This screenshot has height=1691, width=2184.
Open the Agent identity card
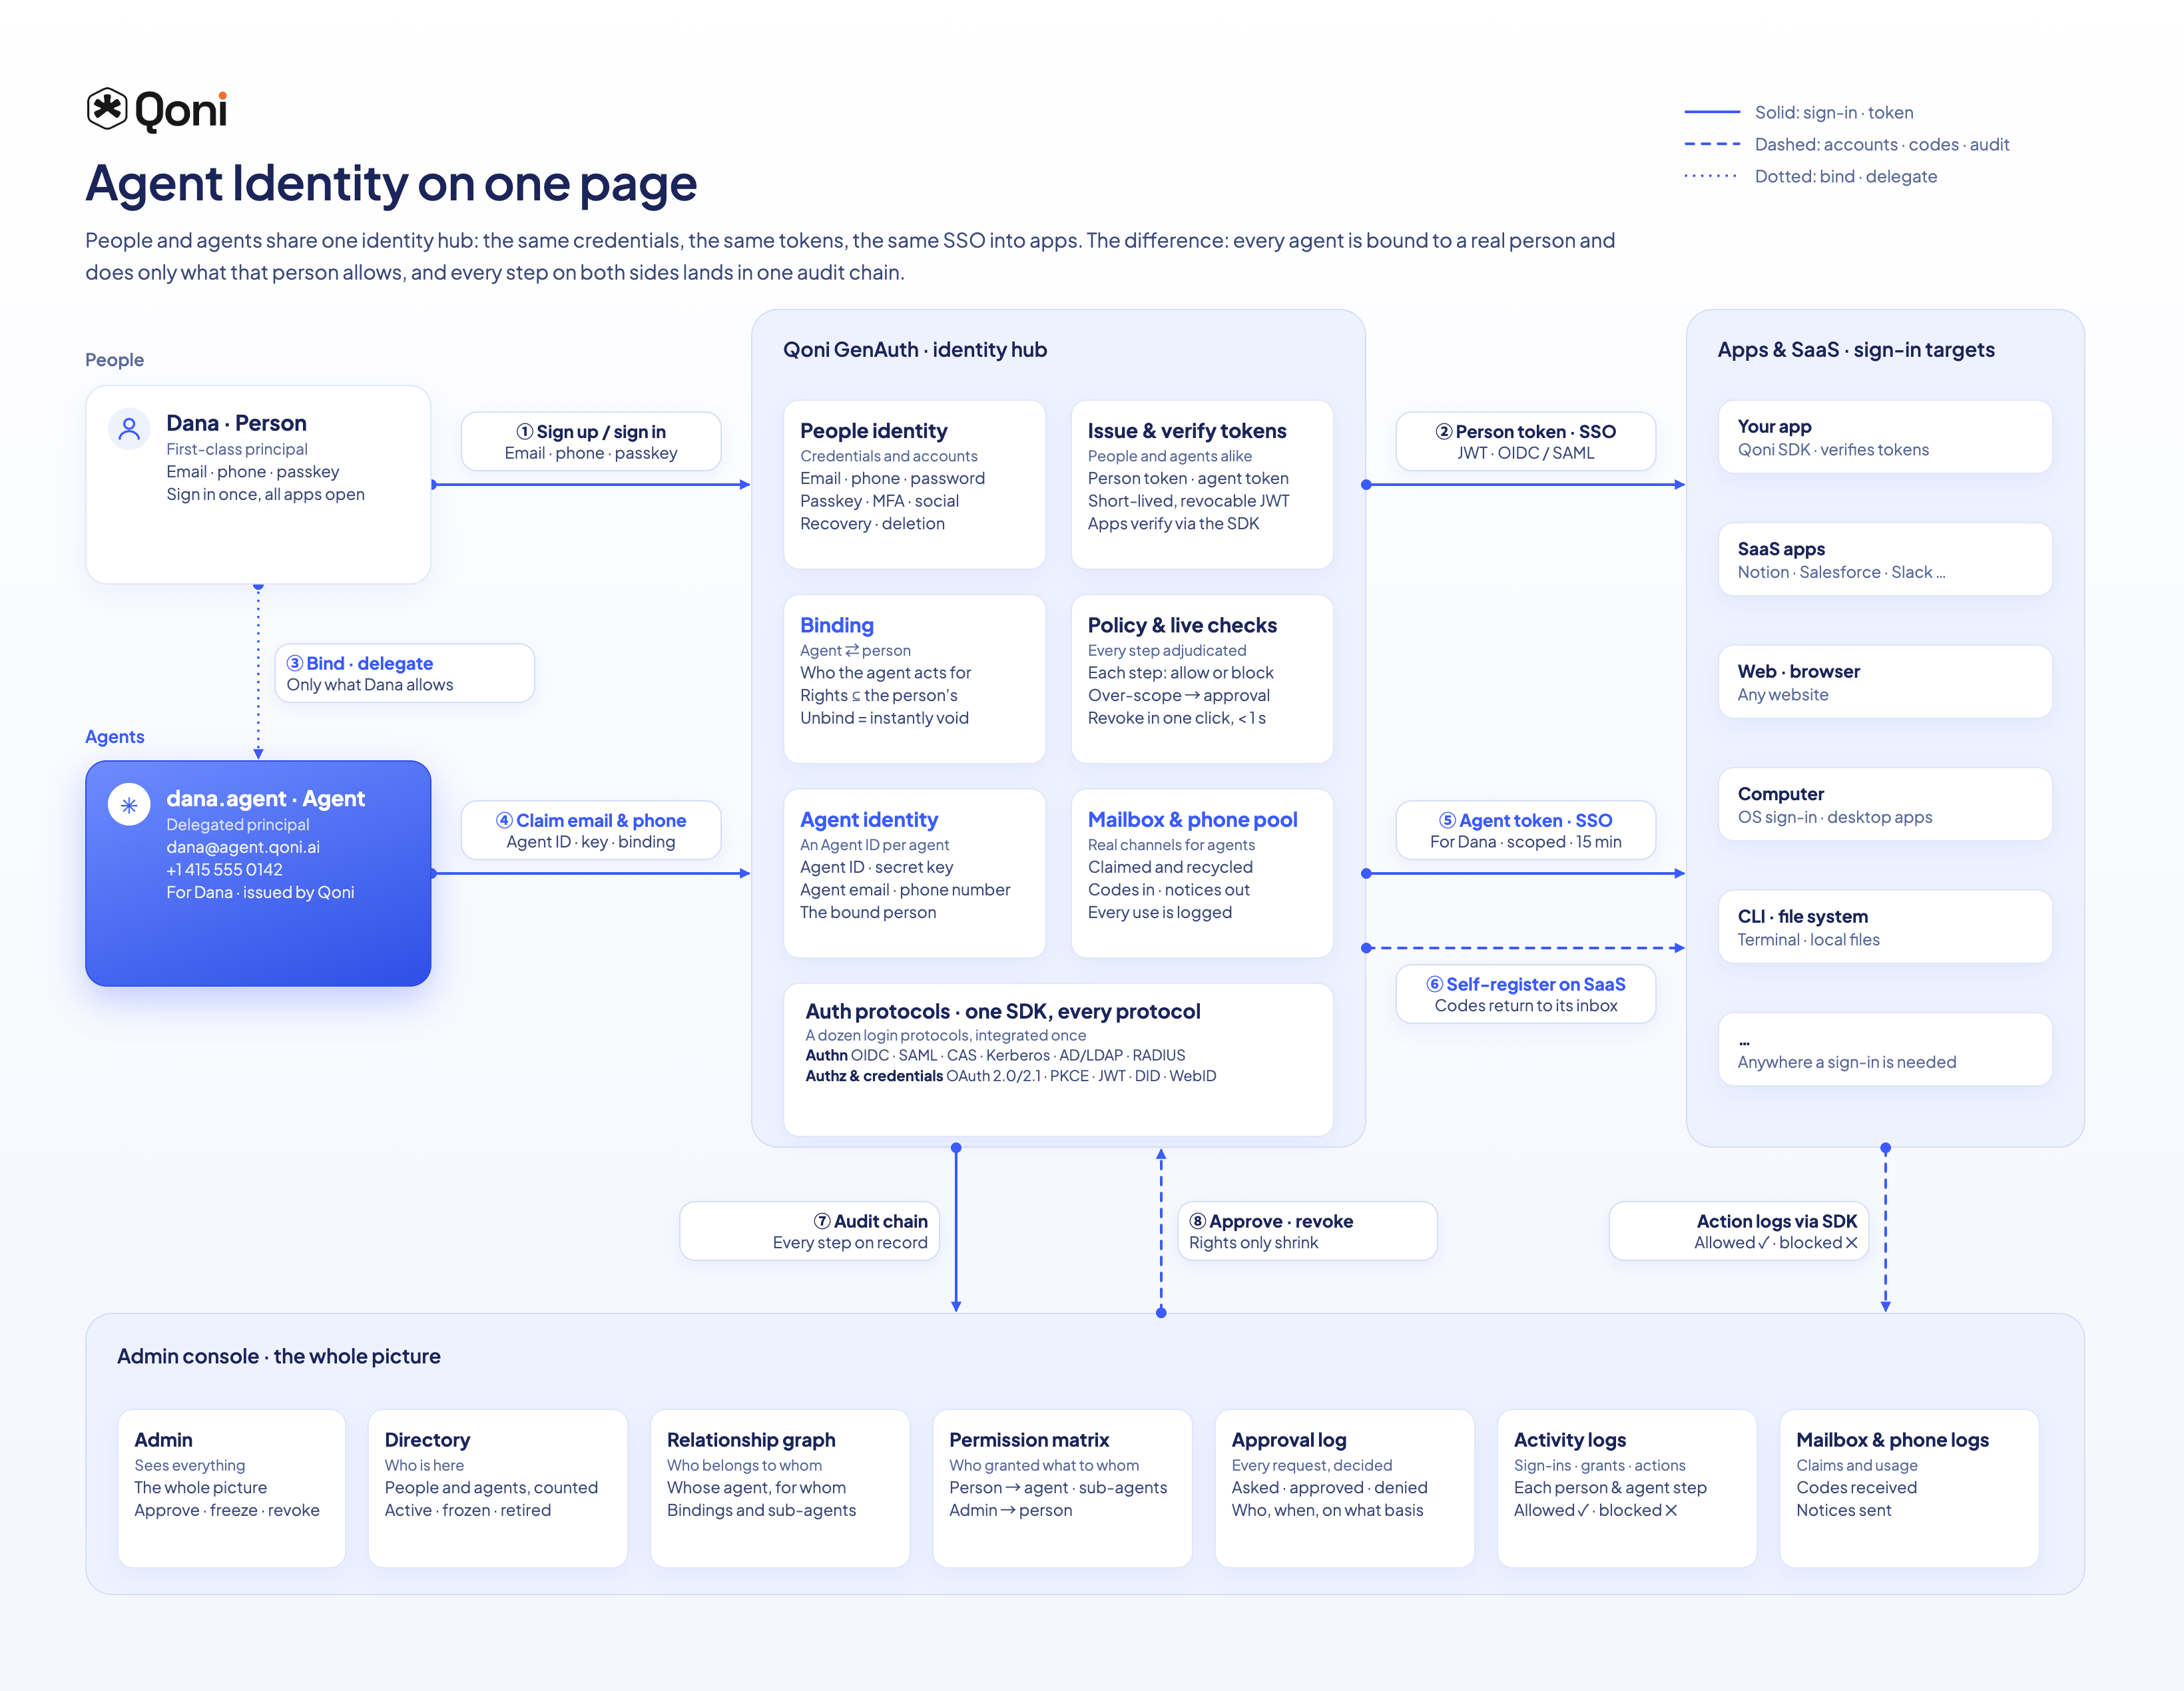tap(915, 873)
